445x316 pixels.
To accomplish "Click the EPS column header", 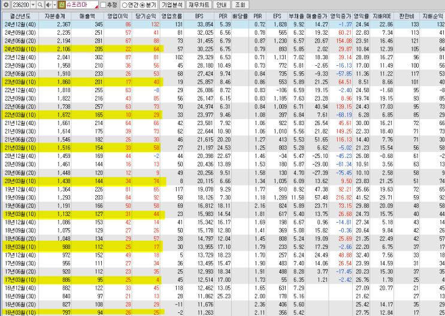I will tap(277, 16).
